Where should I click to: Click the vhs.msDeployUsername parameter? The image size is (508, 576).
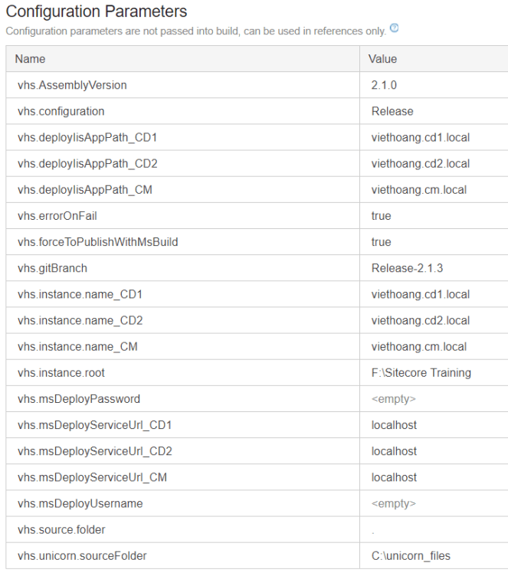[x=80, y=503]
